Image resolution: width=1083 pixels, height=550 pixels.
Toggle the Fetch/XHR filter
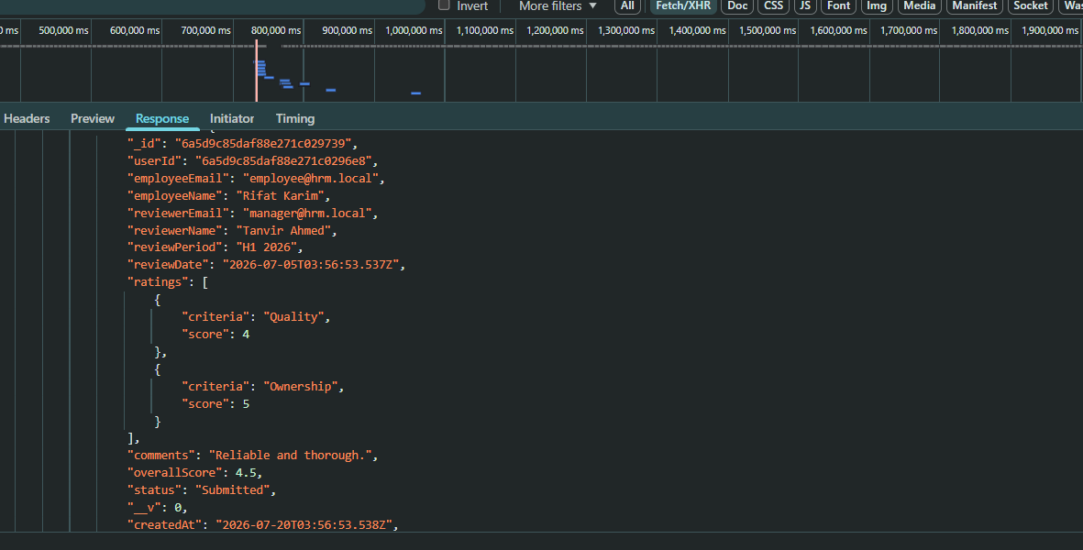tap(682, 5)
